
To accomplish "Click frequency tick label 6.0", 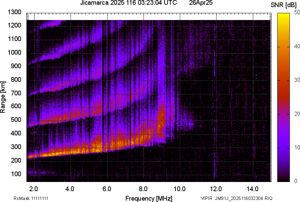I will click(107, 189).
